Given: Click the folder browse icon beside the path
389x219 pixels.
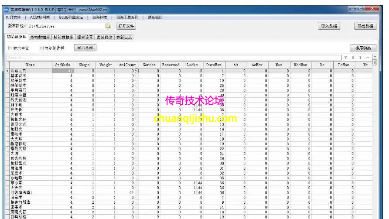Looking at the screenshot, I should click(x=108, y=26).
